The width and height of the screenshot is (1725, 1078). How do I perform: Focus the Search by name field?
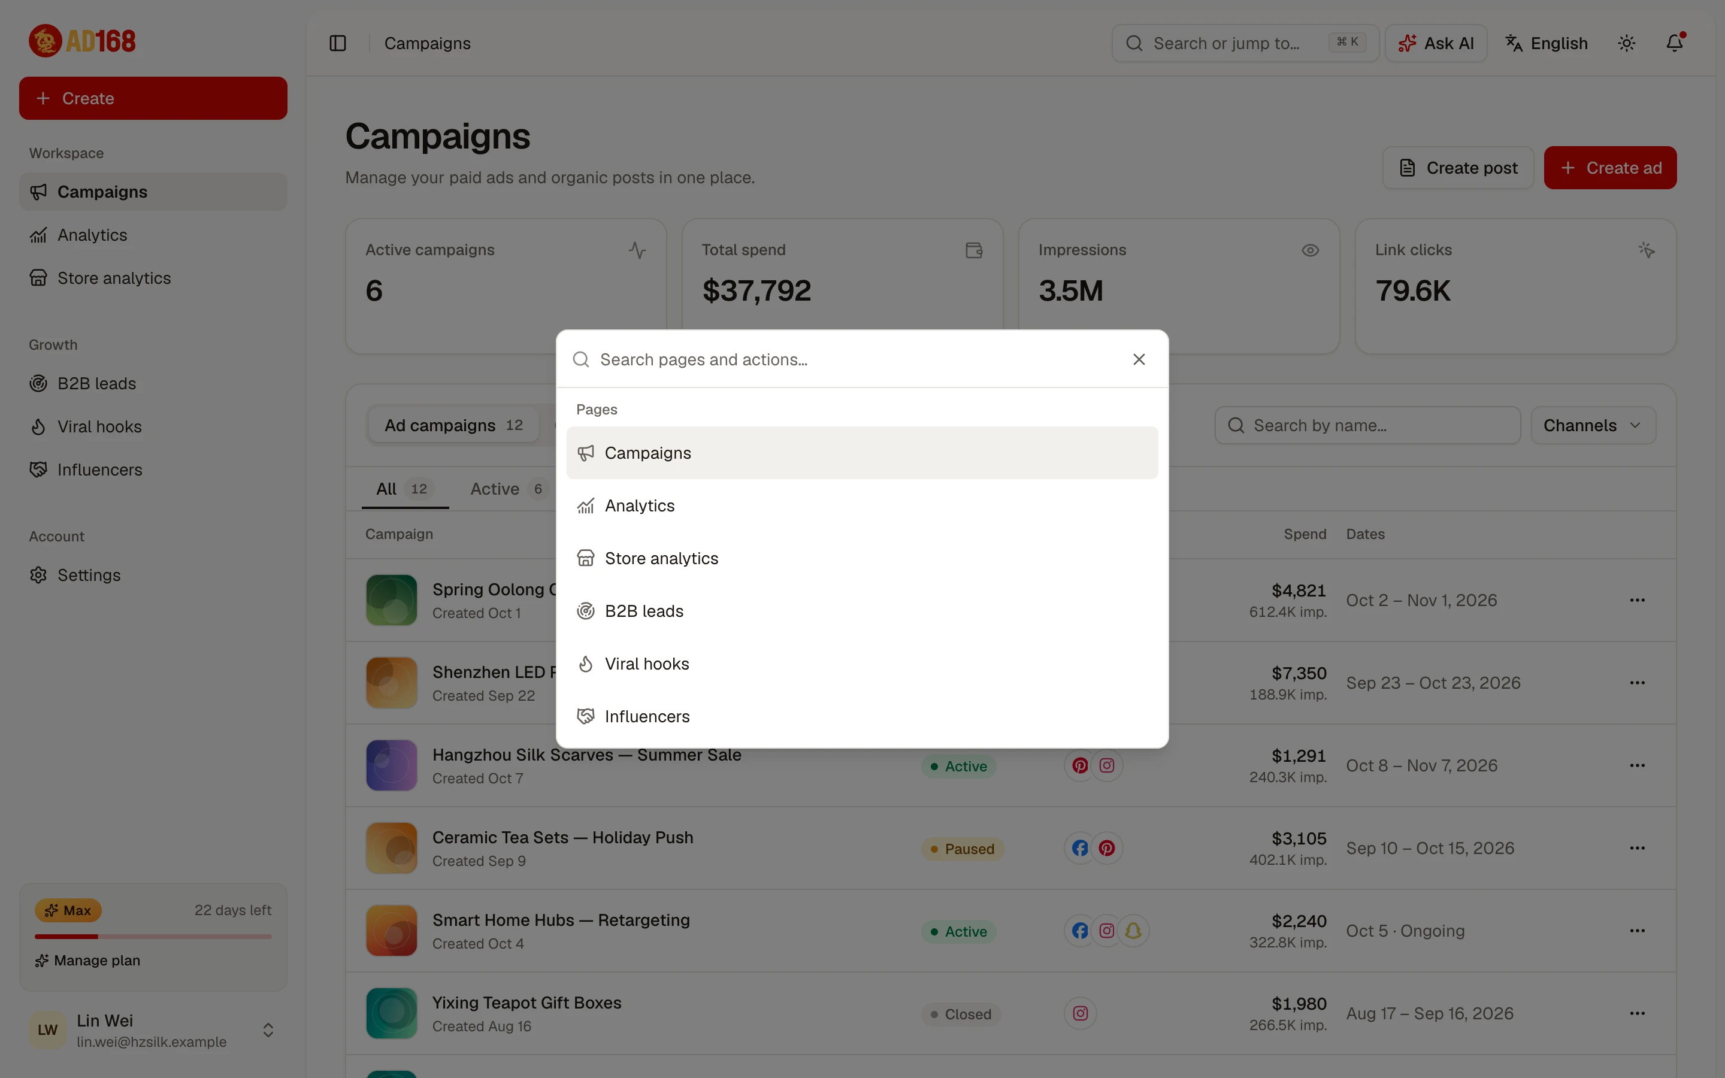pyautogui.click(x=1367, y=426)
